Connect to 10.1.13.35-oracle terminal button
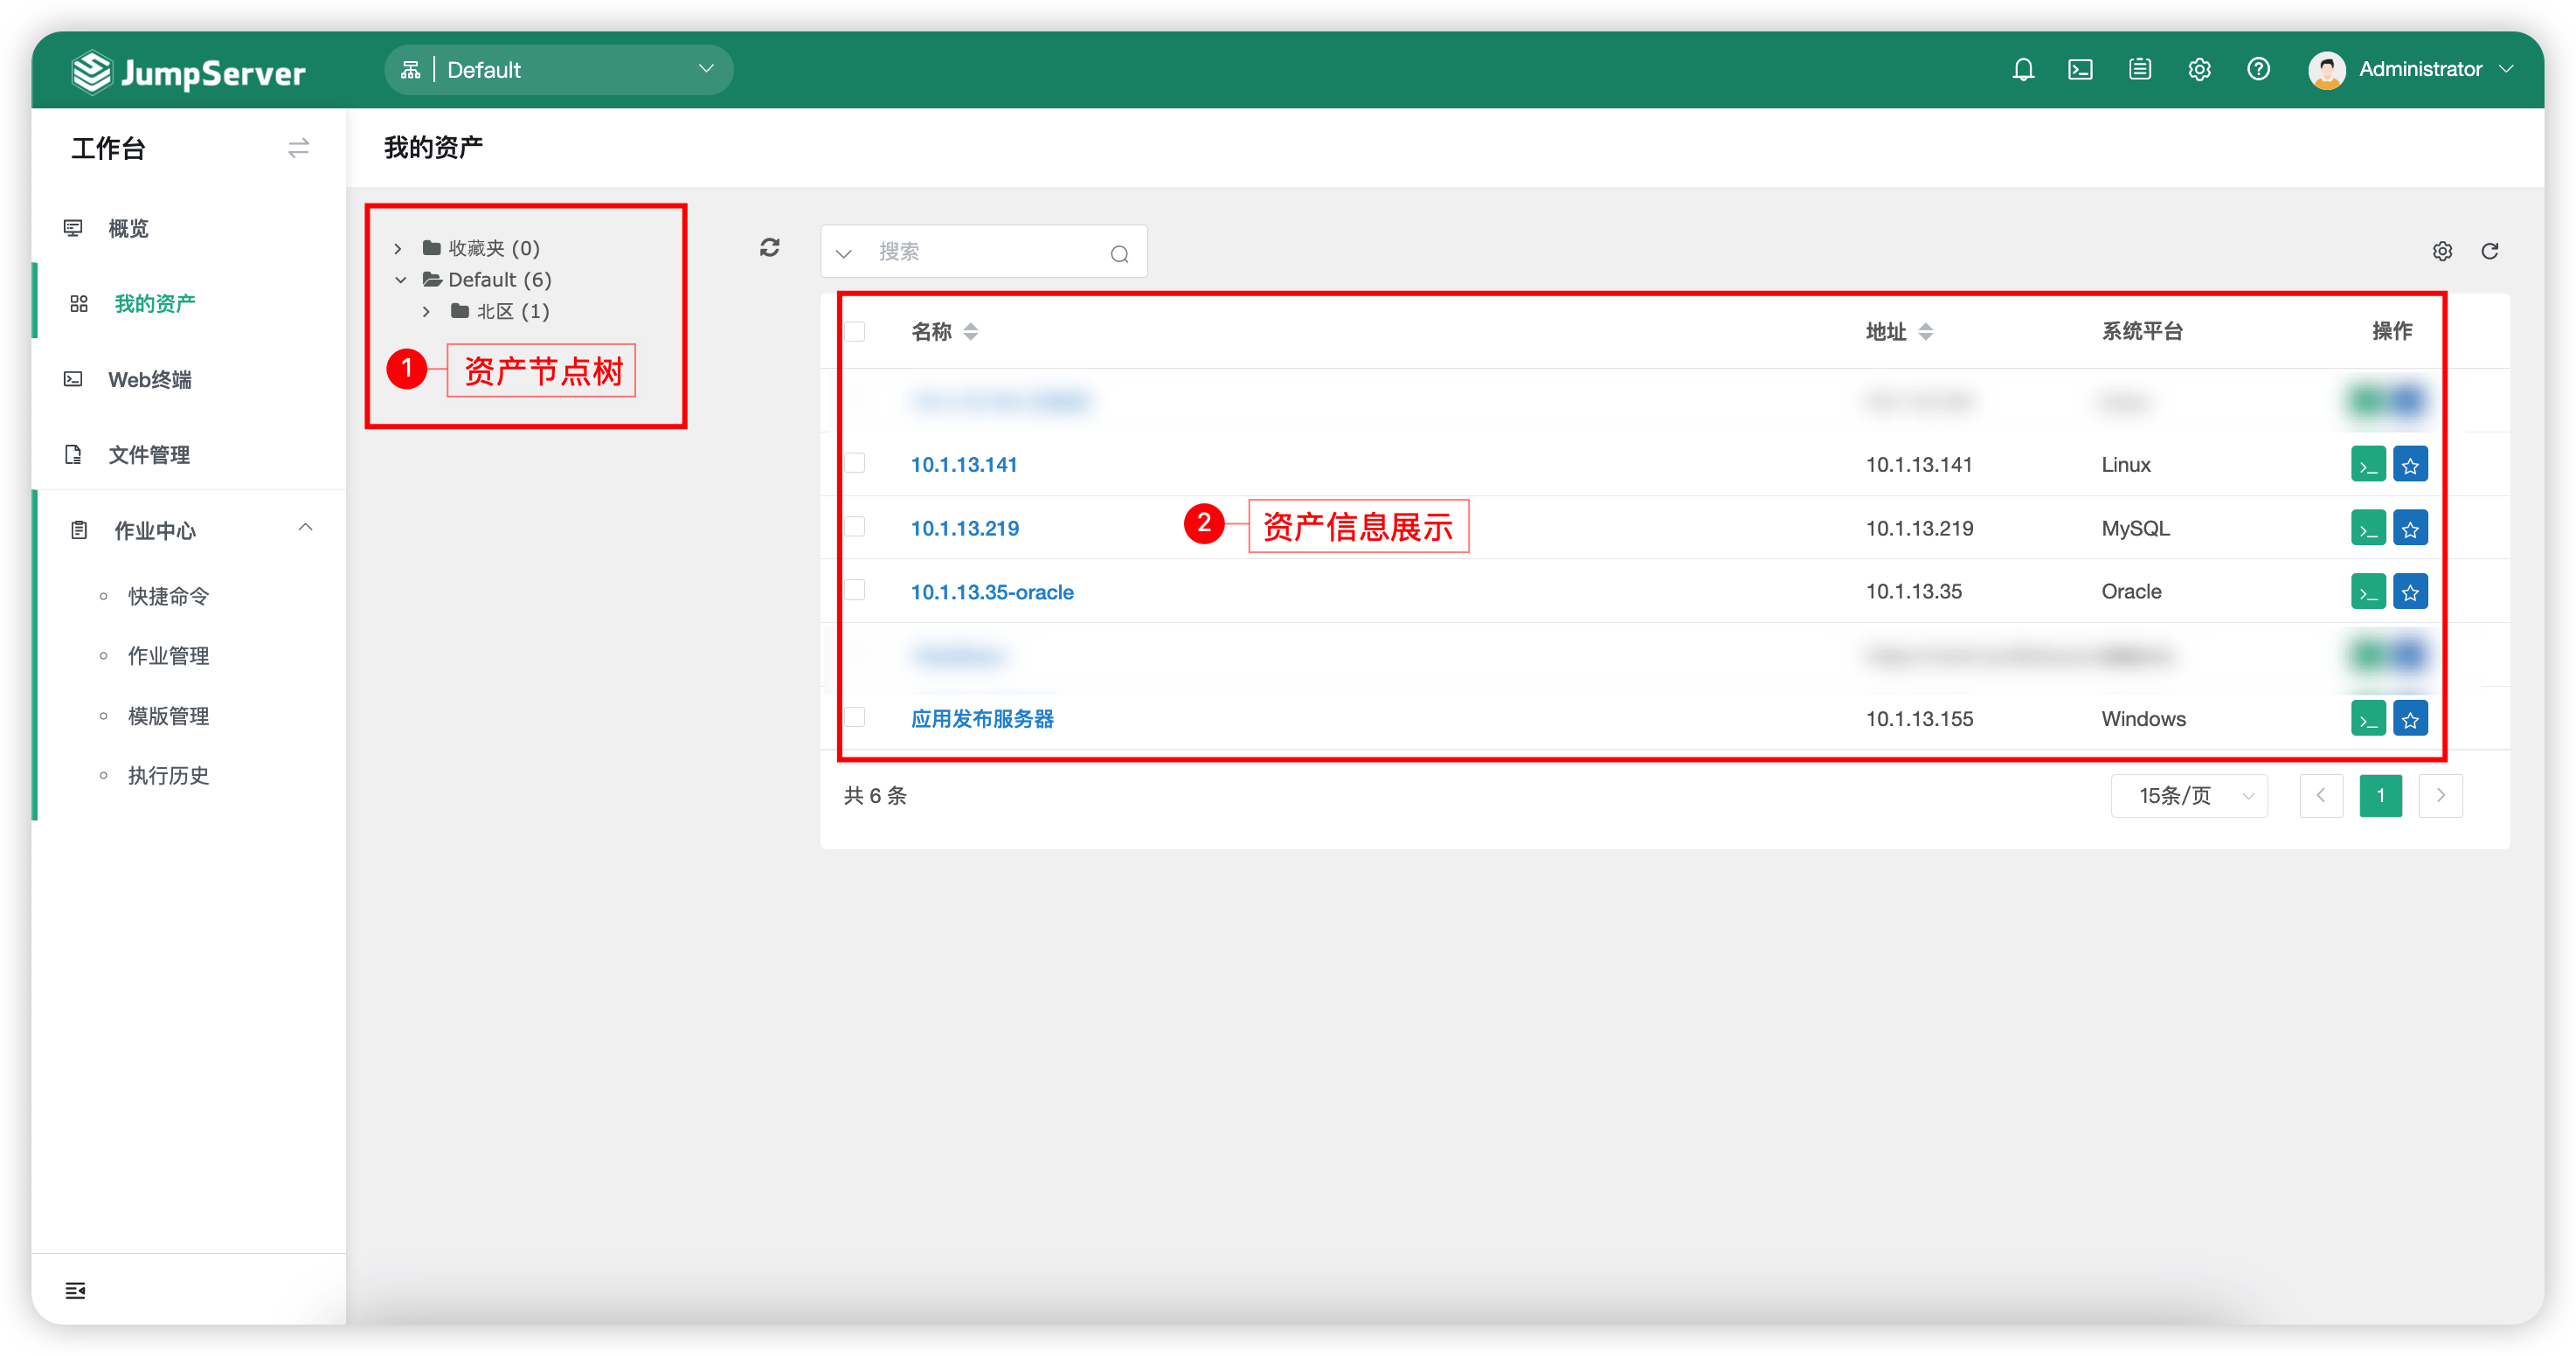This screenshot has width=2576, height=1356. (x=2368, y=592)
